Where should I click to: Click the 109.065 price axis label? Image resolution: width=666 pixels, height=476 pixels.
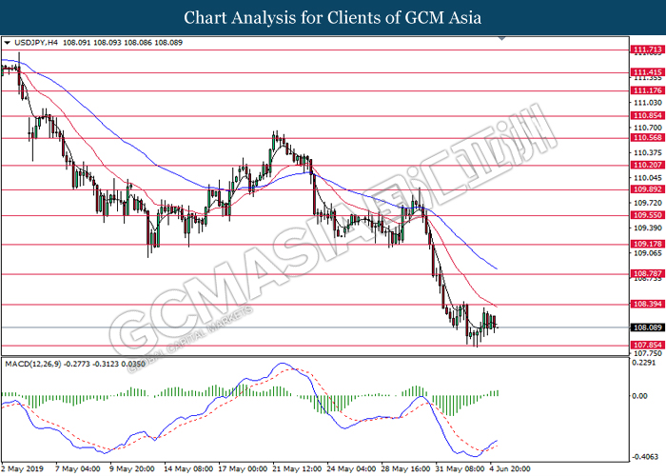(x=647, y=253)
